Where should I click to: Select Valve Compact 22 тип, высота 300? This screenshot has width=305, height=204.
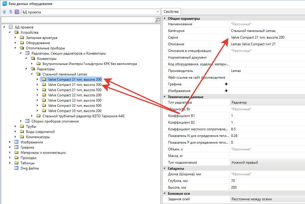(x=75, y=100)
